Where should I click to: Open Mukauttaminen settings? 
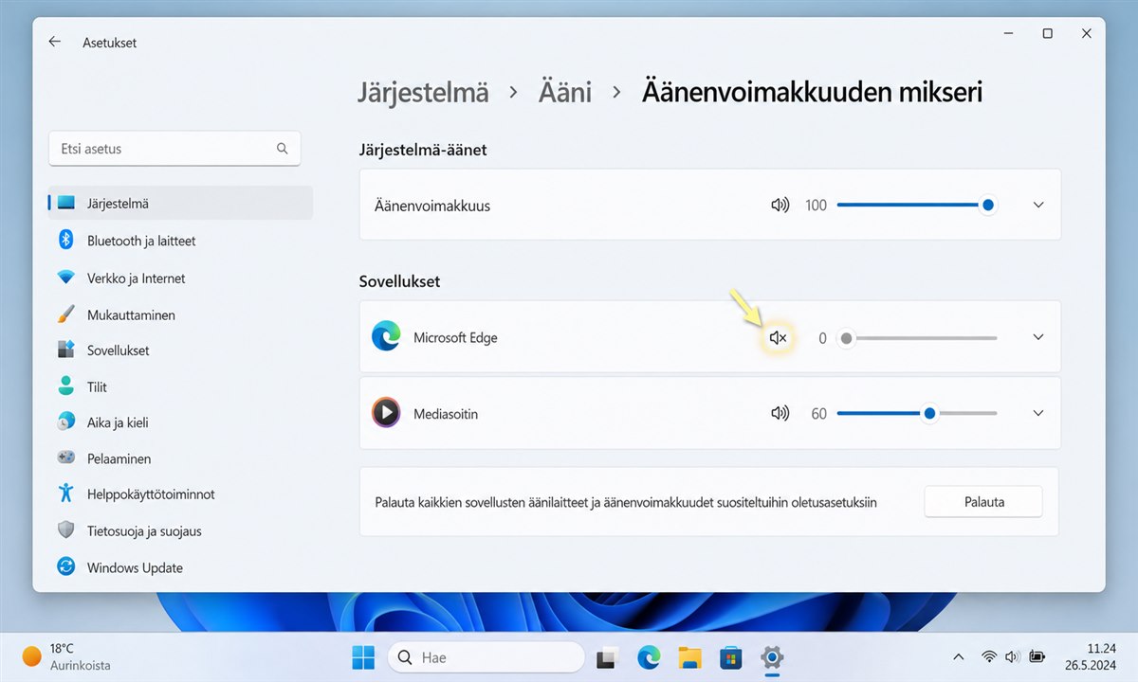pyautogui.click(x=180, y=314)
